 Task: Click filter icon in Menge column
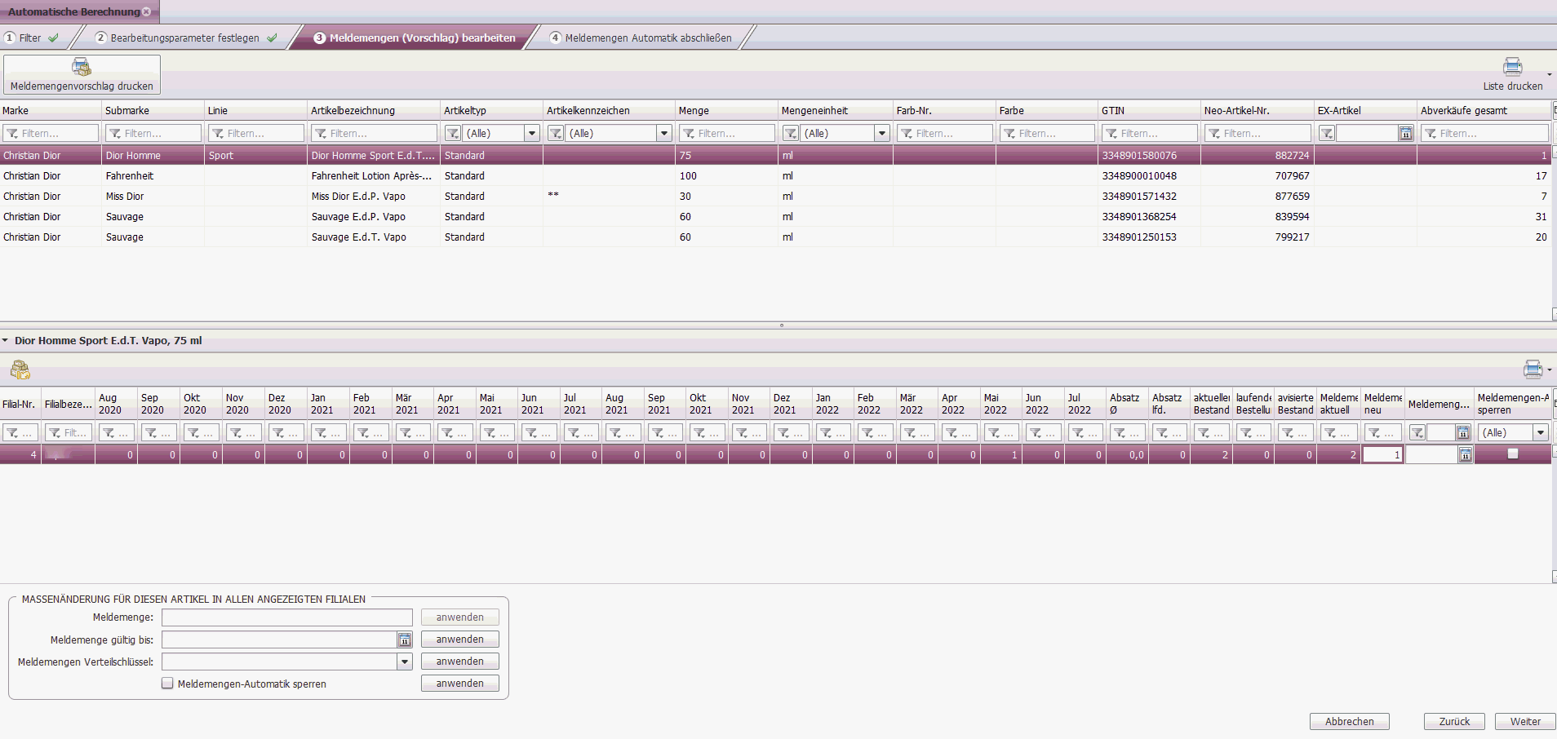[689, 133]
